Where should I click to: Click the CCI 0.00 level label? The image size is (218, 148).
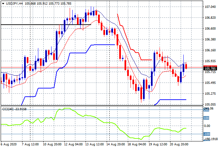point(207,126)
